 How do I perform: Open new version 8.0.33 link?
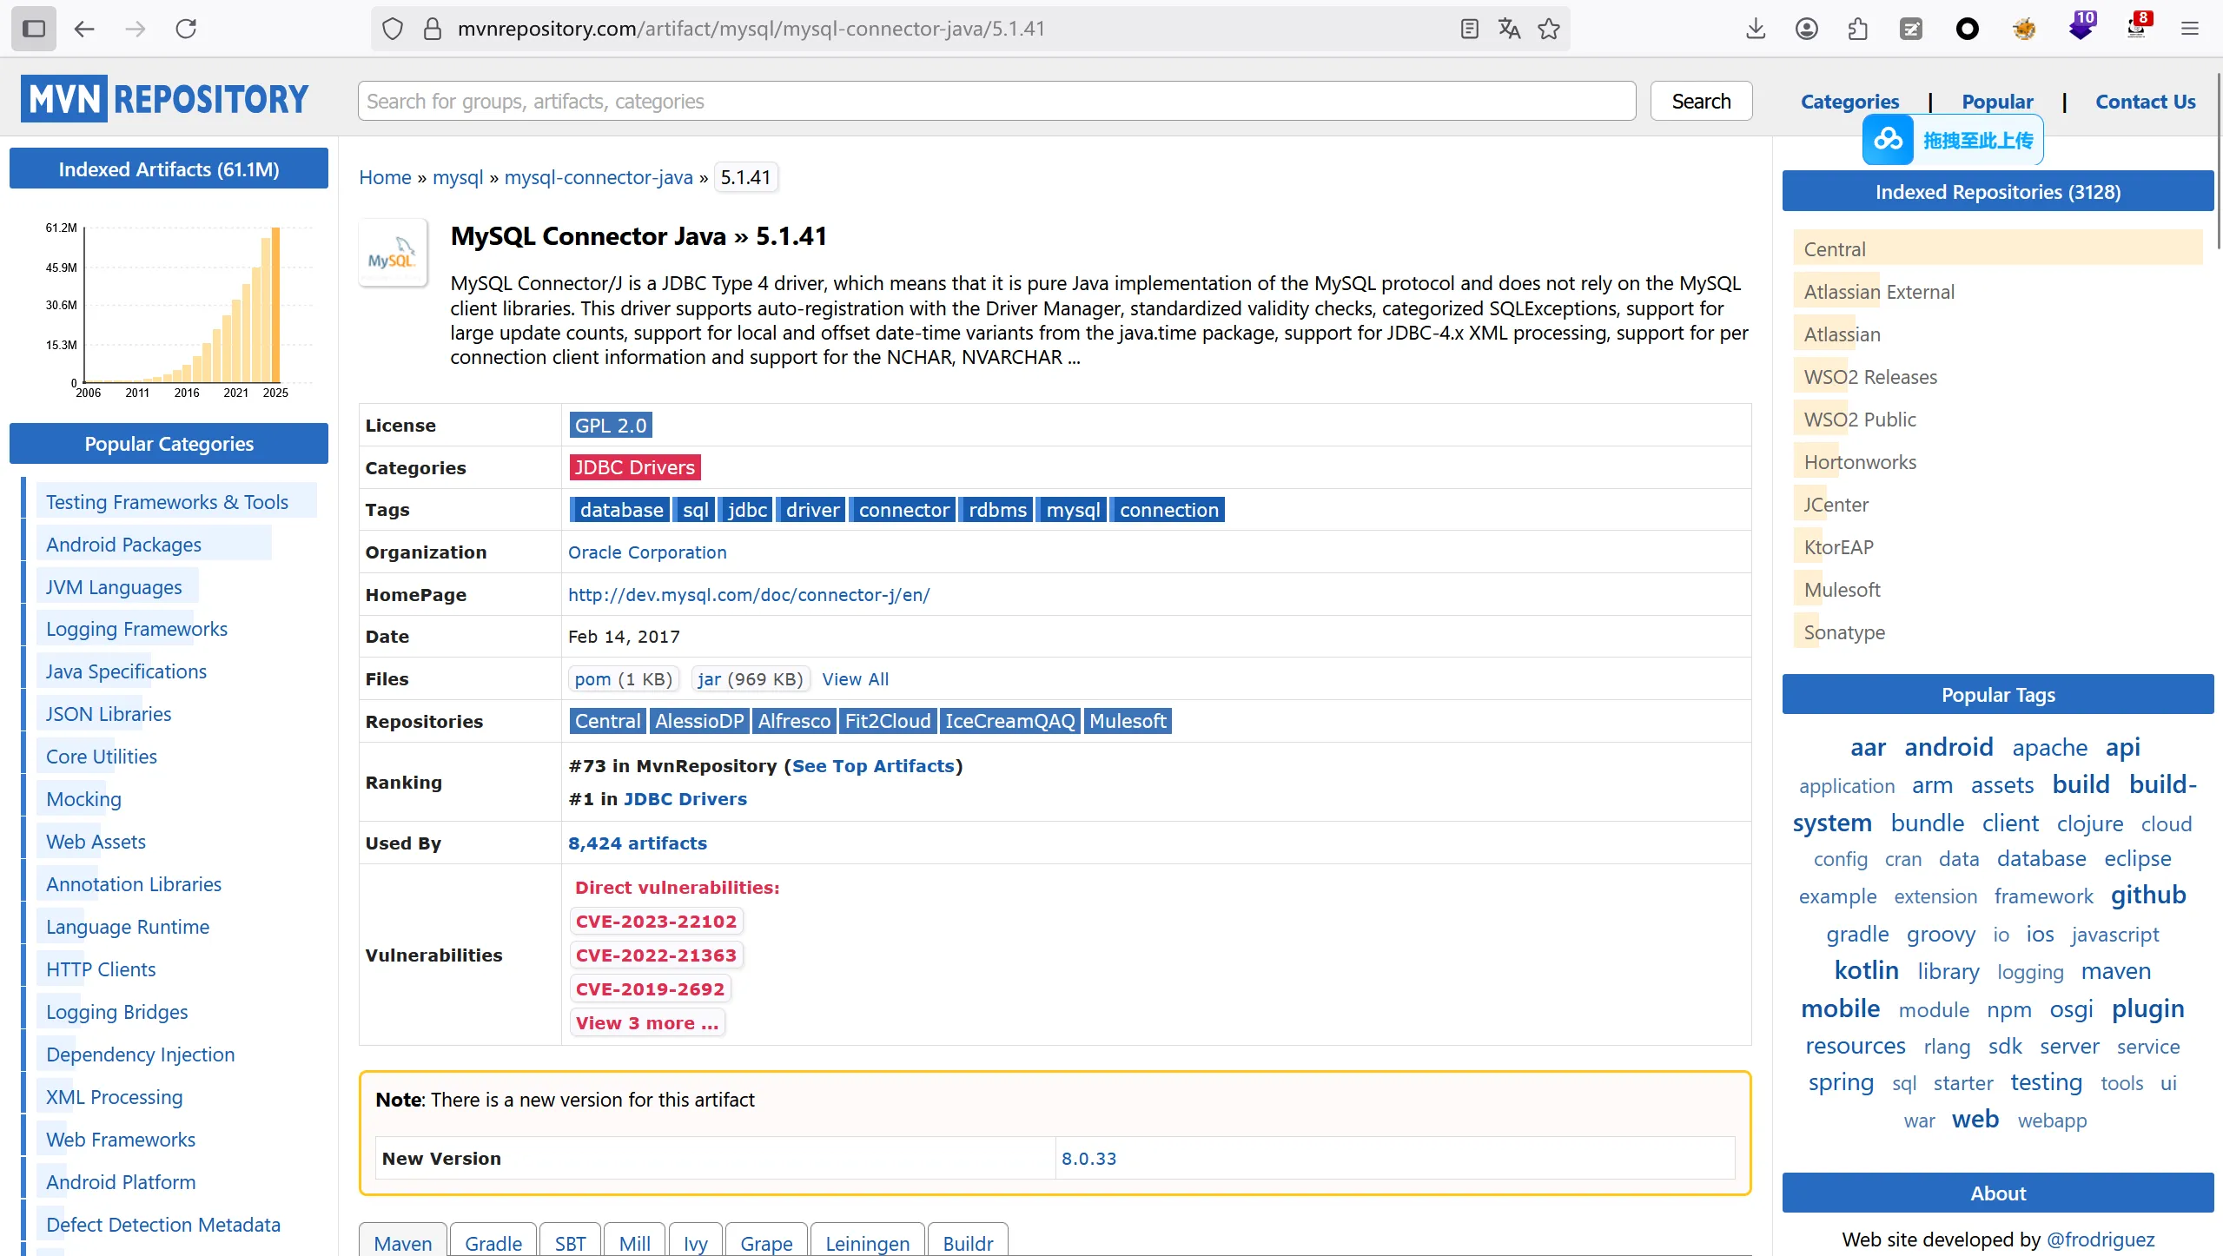[x=1088, y=1158]
